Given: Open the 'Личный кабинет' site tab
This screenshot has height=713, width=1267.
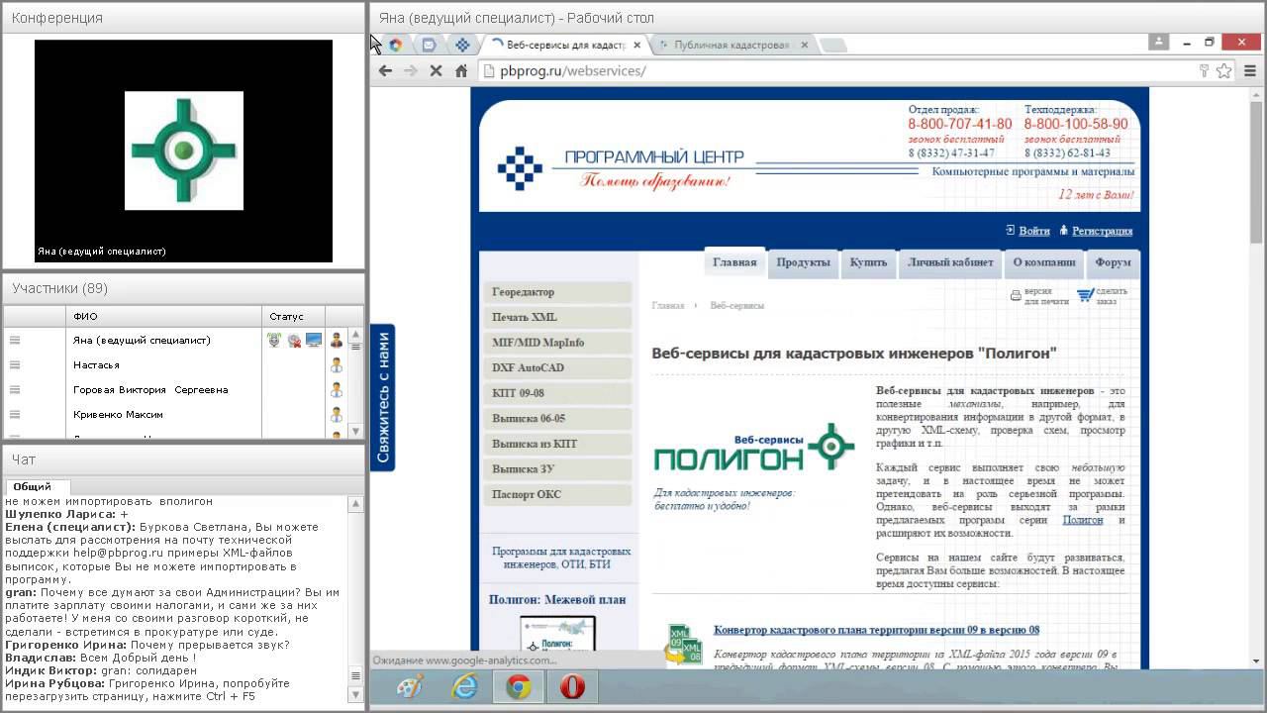Looking at the screenshot, I should [950, 262].
